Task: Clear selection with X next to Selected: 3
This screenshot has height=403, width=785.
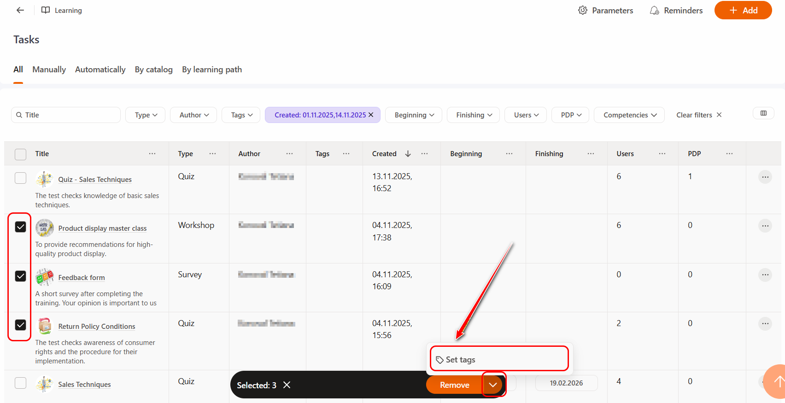Action: 287,385
